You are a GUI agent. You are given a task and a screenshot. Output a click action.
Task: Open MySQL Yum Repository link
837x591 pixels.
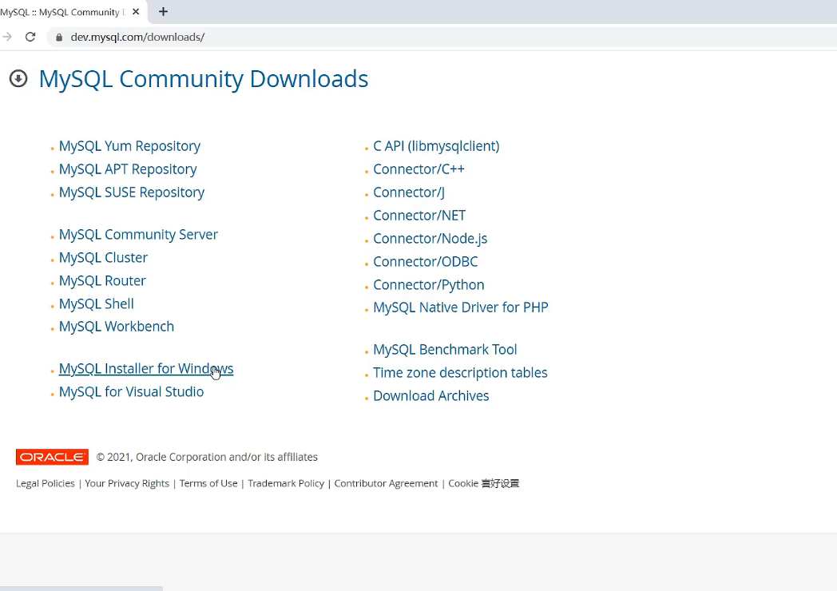[x=129, y=146]
